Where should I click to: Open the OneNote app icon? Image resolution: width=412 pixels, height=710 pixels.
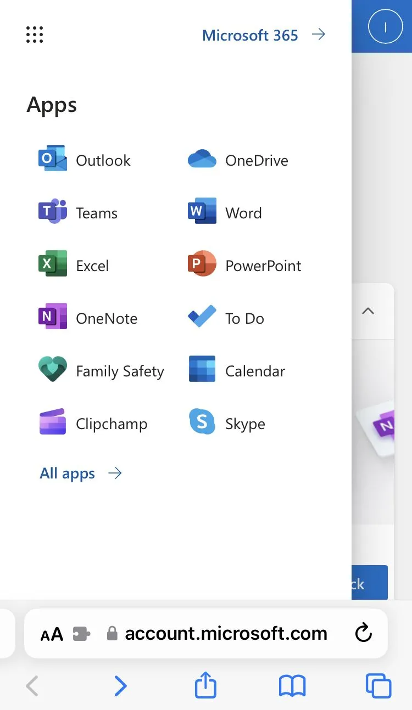pos(53,318)
